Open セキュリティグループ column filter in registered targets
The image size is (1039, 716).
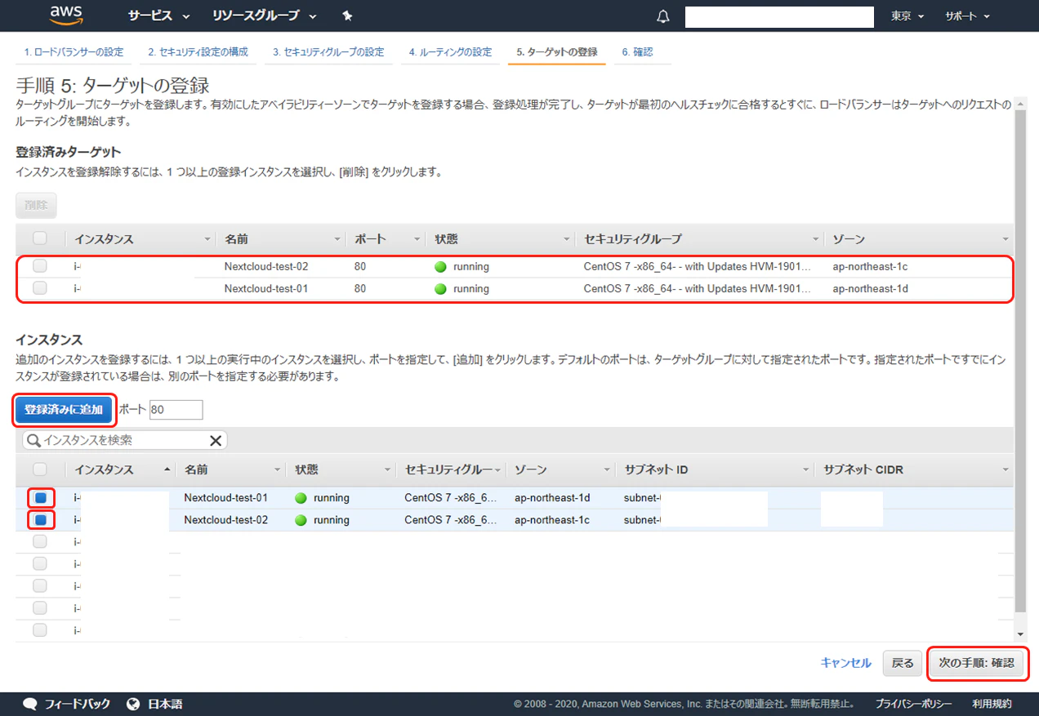coord(815,239)
